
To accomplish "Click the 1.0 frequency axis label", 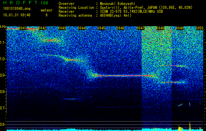I will point(3,59).
